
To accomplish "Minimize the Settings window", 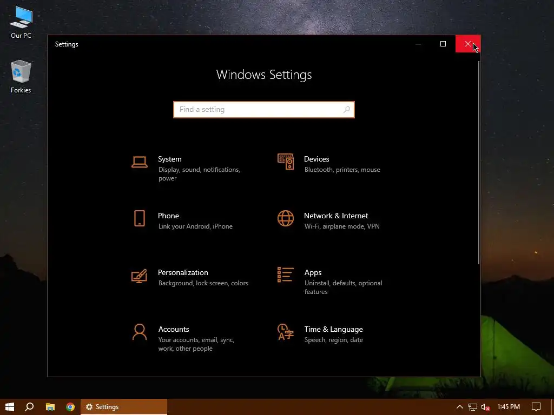I will [418, 44].
